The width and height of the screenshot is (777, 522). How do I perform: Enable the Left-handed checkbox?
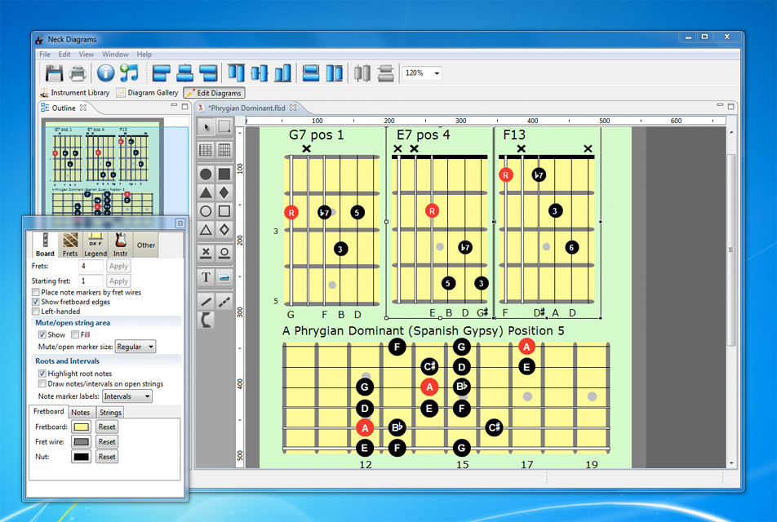coord(36,311)
